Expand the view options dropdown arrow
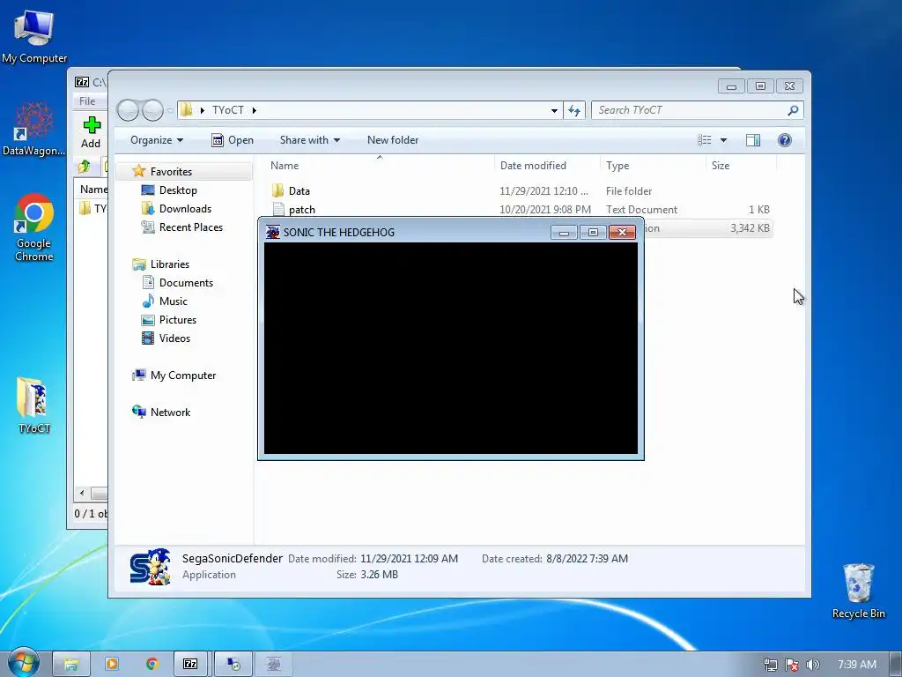The image size is (902, 677). 724,140
